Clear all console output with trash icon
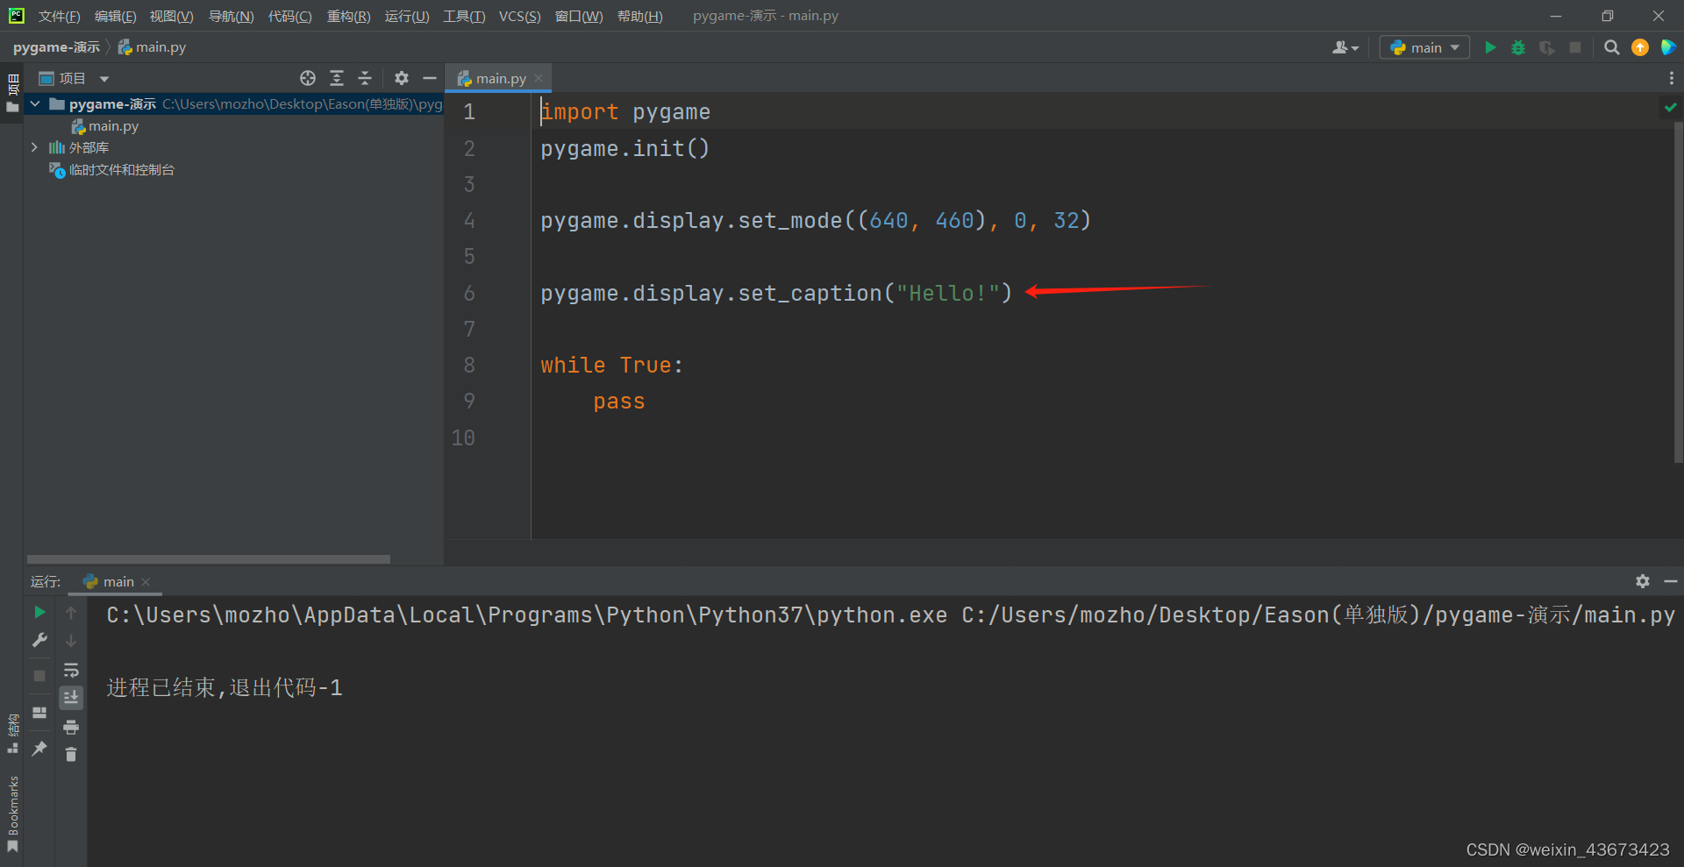The width and height of the screenshot is (1684, 867). click(71, 754)
